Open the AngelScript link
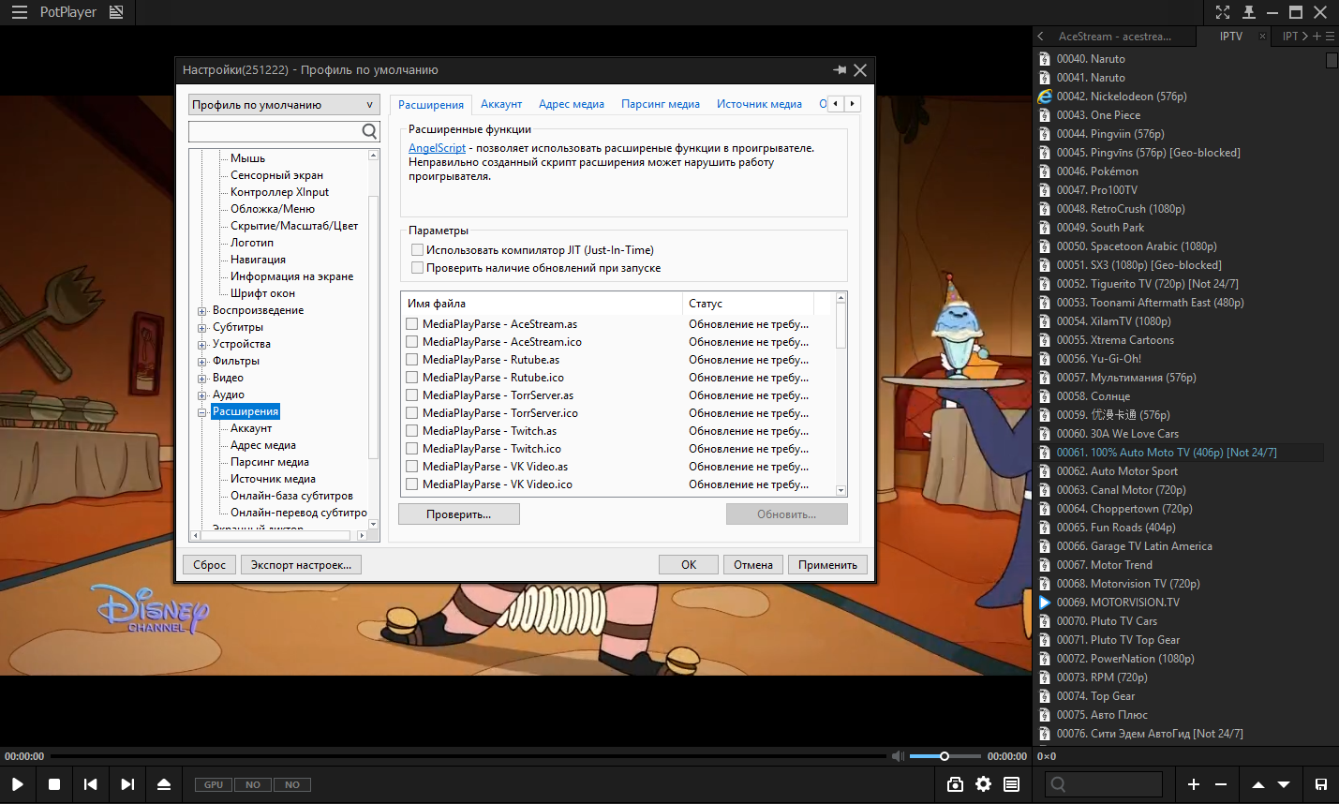 [437, 148]
